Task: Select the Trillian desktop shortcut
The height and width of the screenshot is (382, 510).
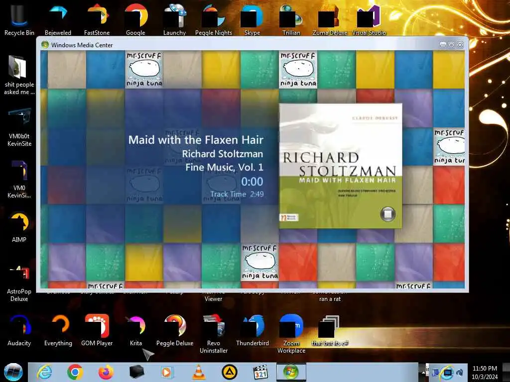Action: [291, 19]
